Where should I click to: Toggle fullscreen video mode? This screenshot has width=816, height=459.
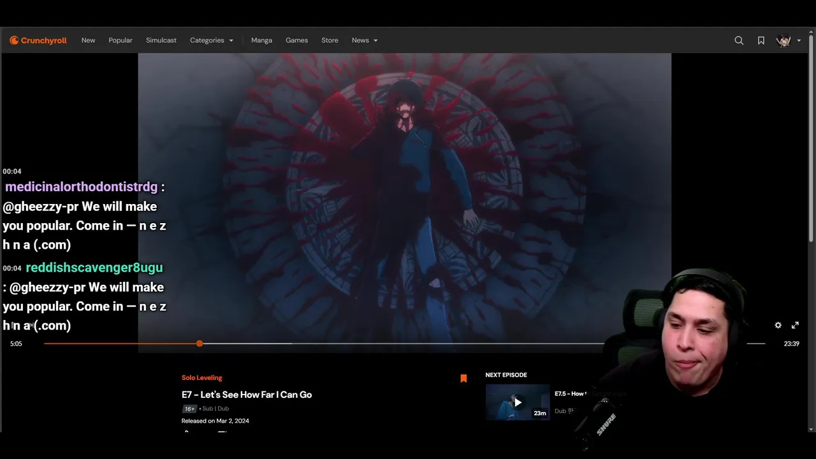(x=795, y=325)
